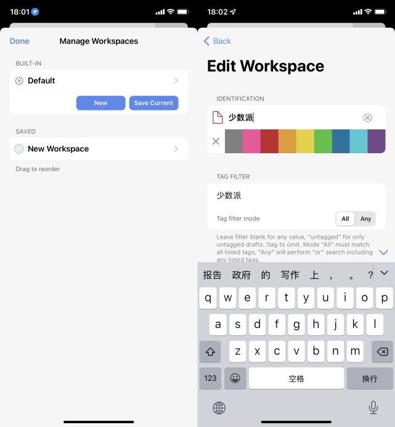Select the All tag filter mode
The width and height of the screenshot is (395, 427).
pyautogui.click(x=345, y=218)
